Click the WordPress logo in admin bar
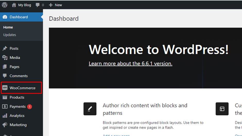Viewport: 242px width, 136px height. [x=5, y=5]
